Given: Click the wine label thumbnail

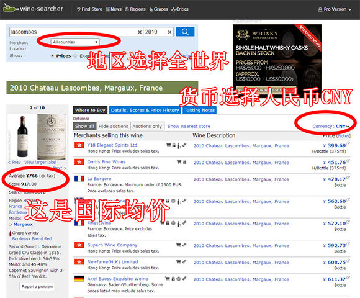Looking at the screenshot, I should point(52,137).
